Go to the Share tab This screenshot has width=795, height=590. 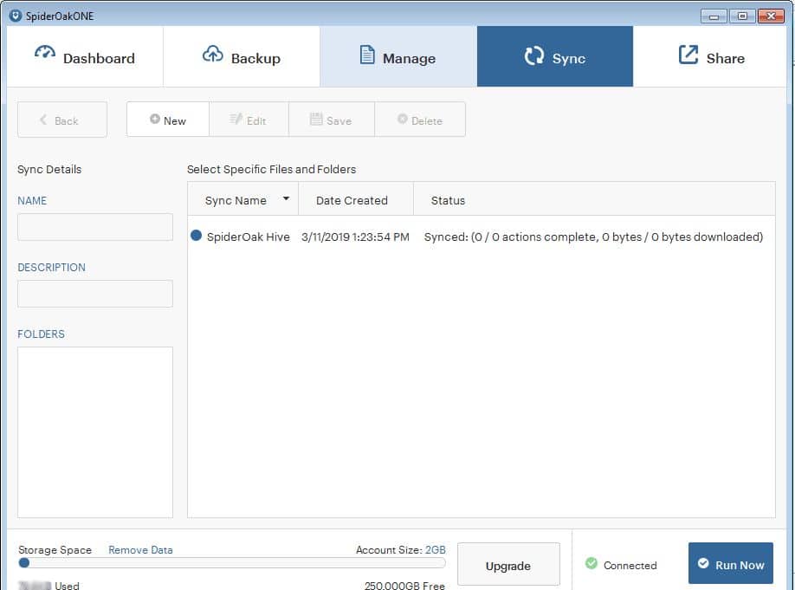pos(710,56)
